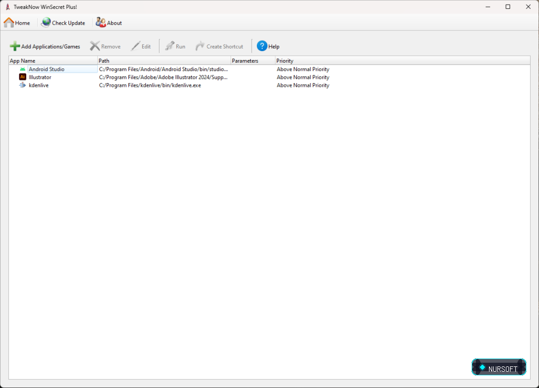Click the green plus Add Applications/Games icon
This screenshot has height=388, width=539.
coord(15,46)
